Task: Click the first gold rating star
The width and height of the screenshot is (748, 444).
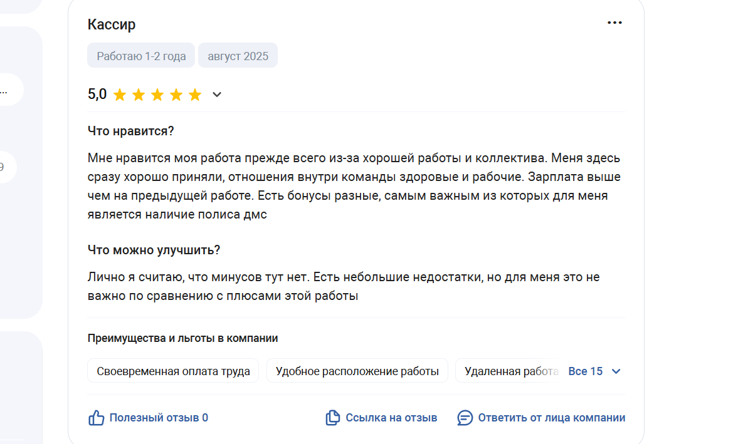Action: click(120, 95)
